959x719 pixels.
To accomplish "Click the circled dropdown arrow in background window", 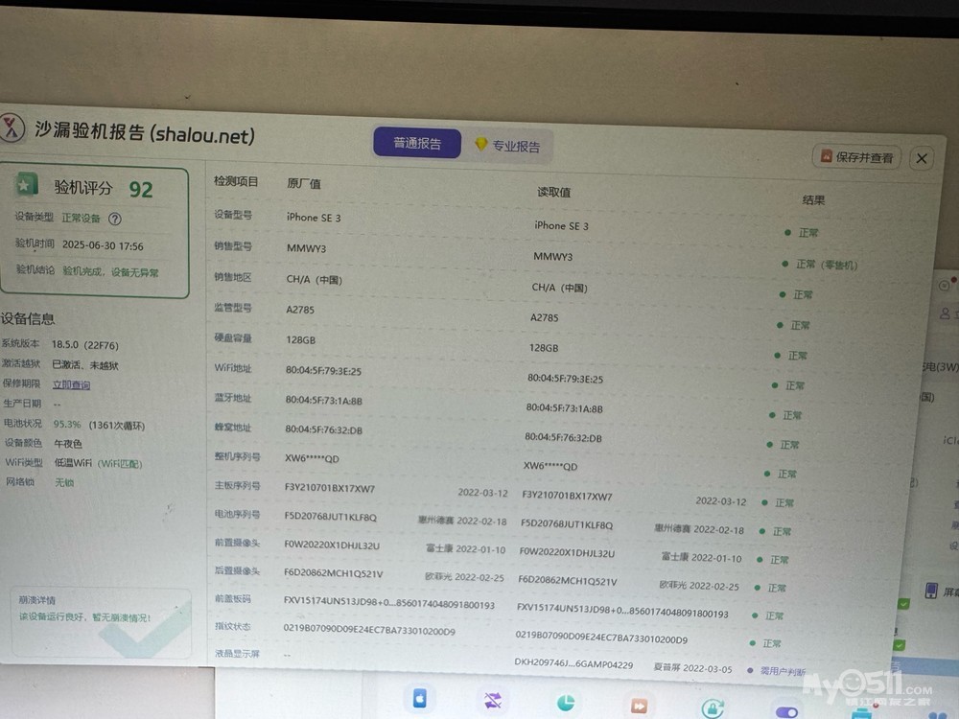I will (944, 286).
